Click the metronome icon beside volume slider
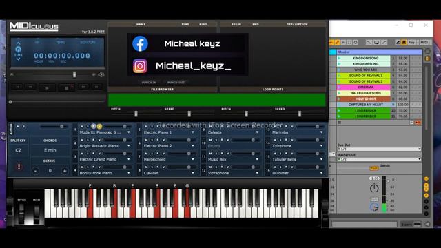 (x=101, y=75)
